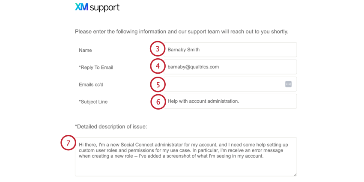This screenshot has width=364, height=182.
Task: Click the "*Subject Line" label
Action: (93, 101)
